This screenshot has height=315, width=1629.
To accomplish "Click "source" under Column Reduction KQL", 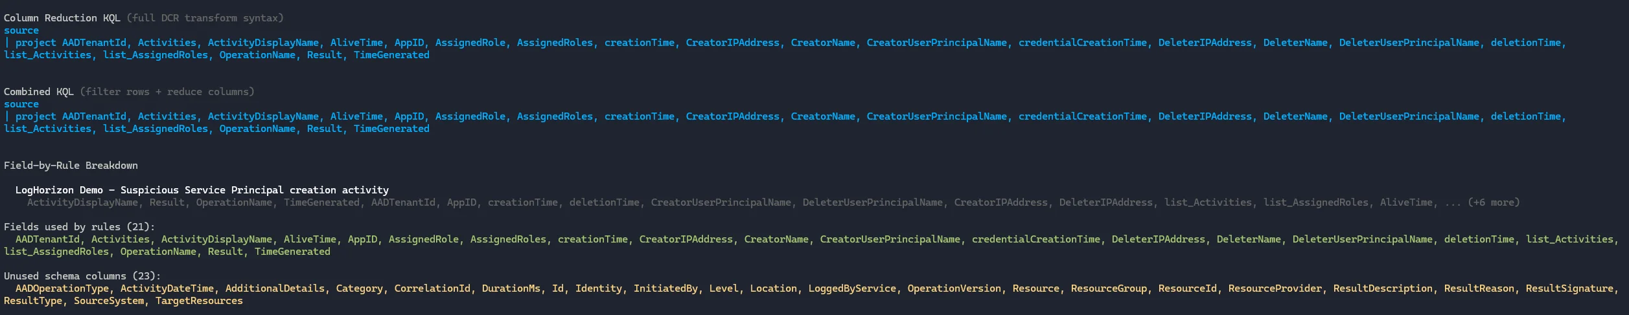I will 21,30.
